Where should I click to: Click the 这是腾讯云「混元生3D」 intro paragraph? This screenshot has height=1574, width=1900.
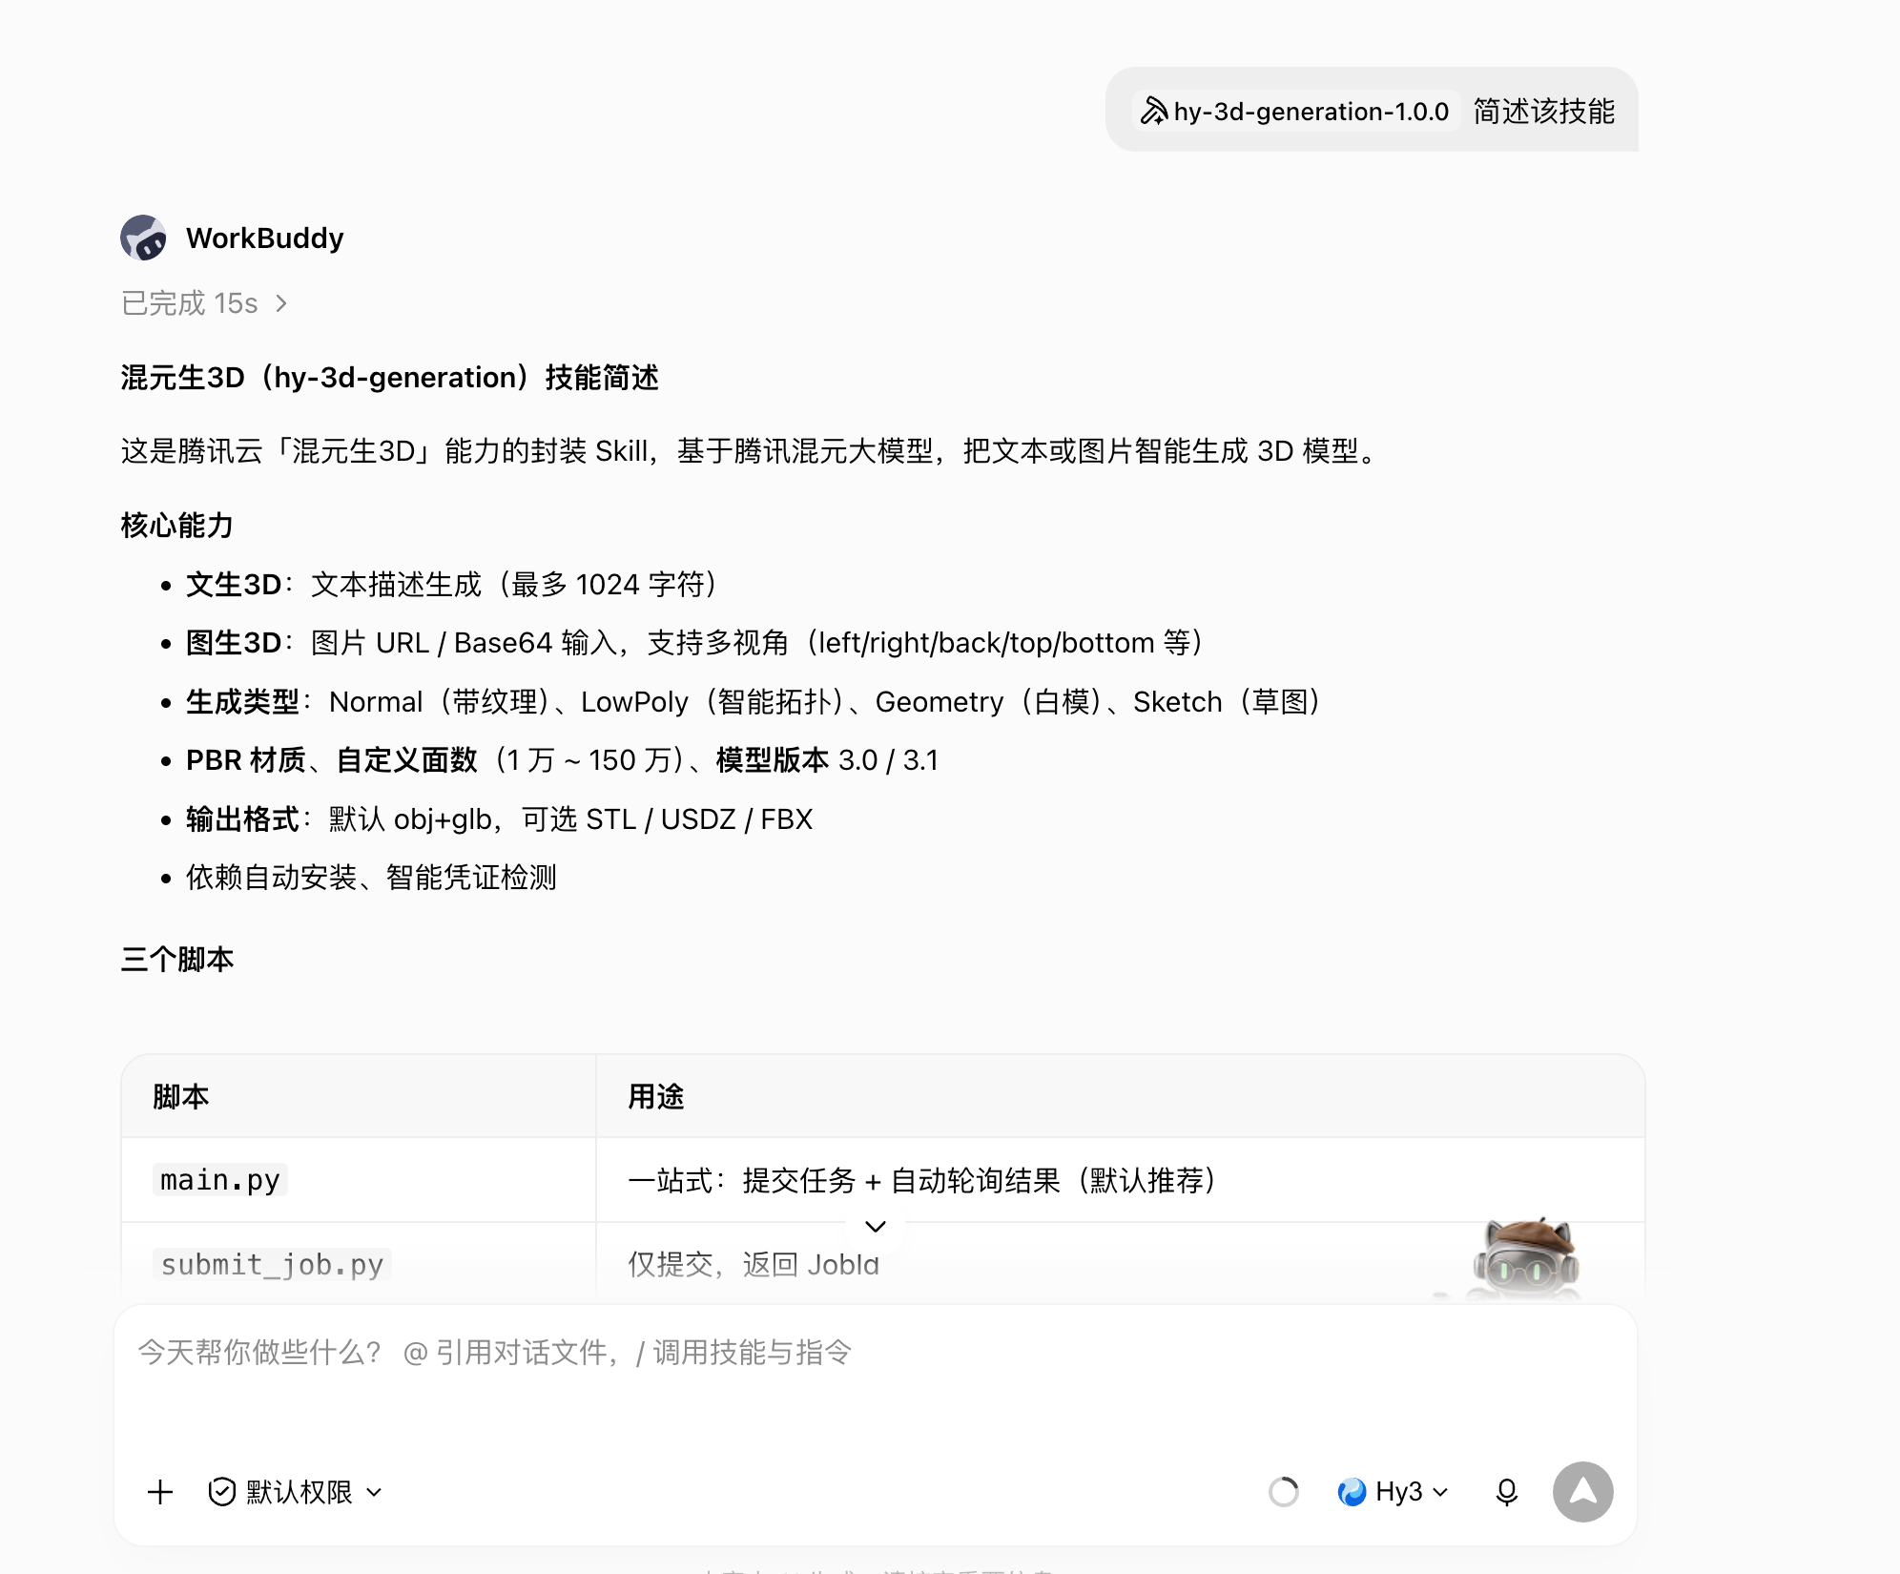[751, 451]
